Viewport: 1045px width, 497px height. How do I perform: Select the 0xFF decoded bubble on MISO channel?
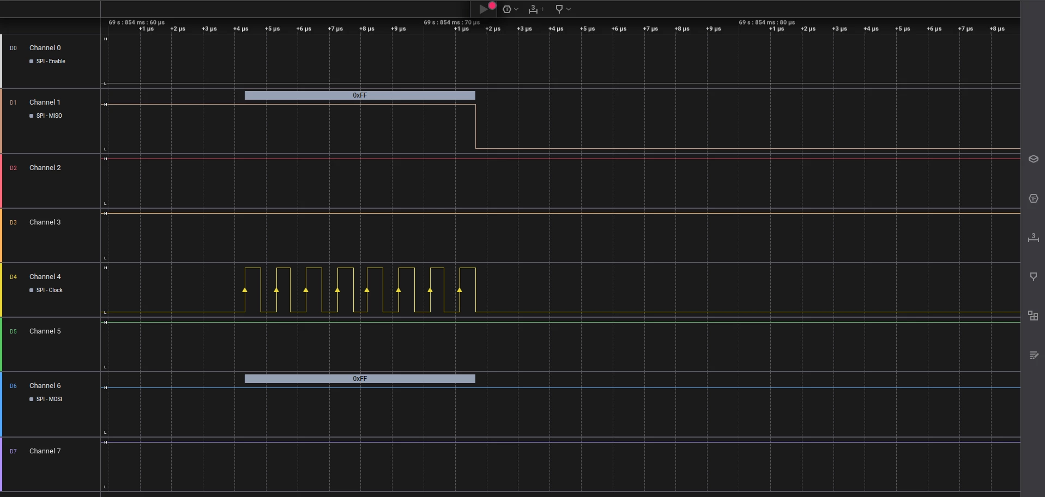tap(360, 95)
